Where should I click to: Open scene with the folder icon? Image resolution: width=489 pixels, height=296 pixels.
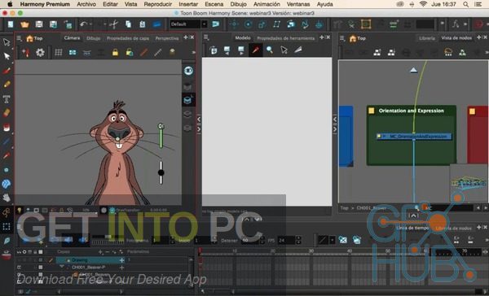tap(24, 24)
